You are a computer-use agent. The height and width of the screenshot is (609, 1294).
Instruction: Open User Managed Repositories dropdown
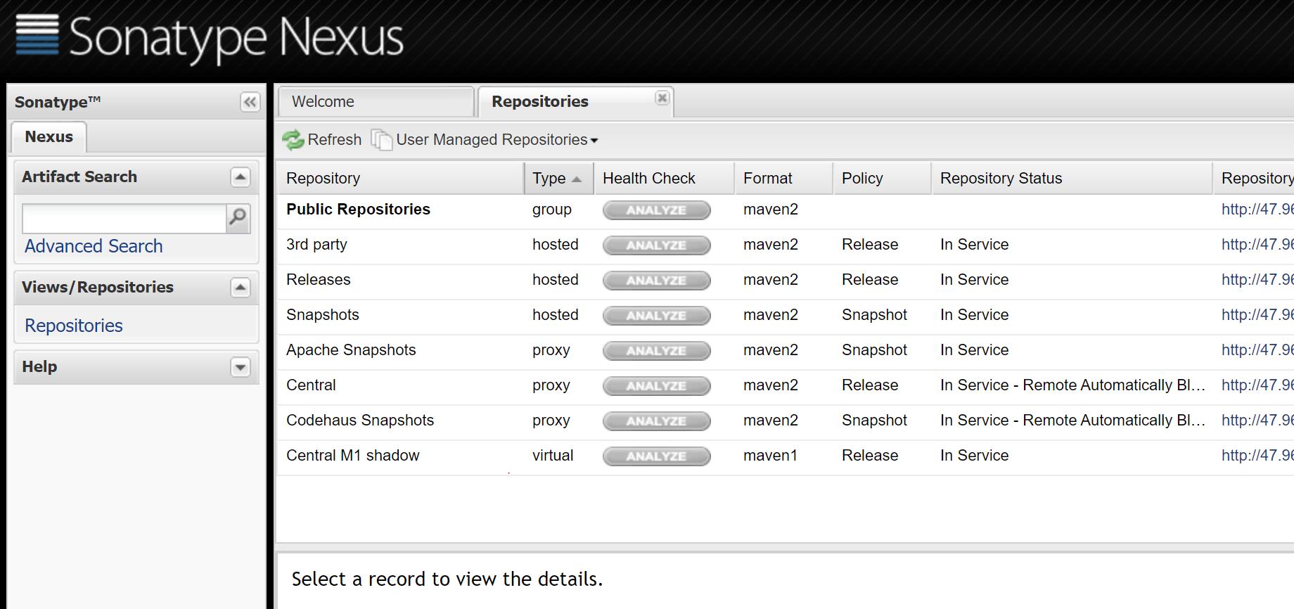tap(485, 140)
